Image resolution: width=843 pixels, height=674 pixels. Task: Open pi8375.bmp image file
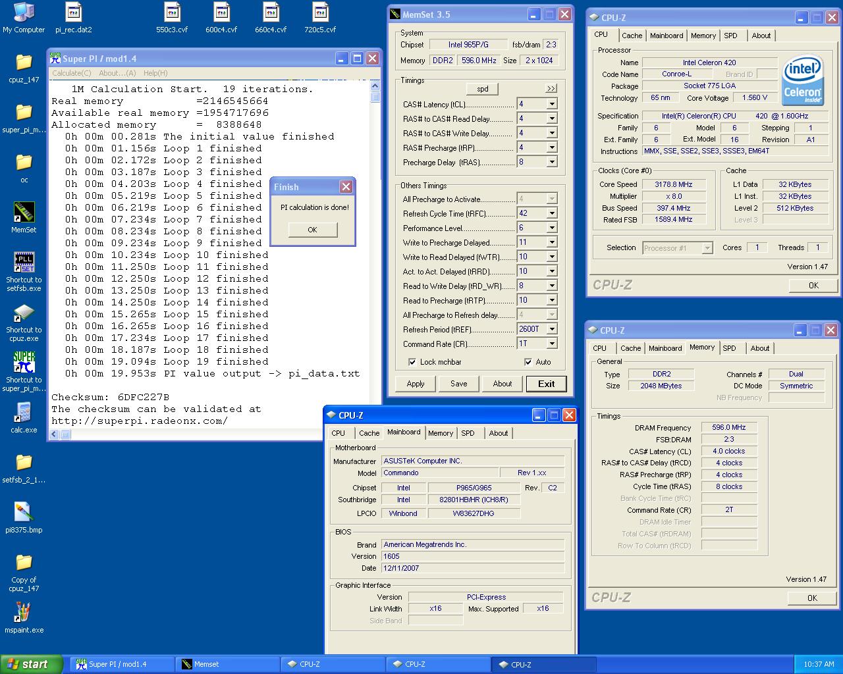pos(24,518)
